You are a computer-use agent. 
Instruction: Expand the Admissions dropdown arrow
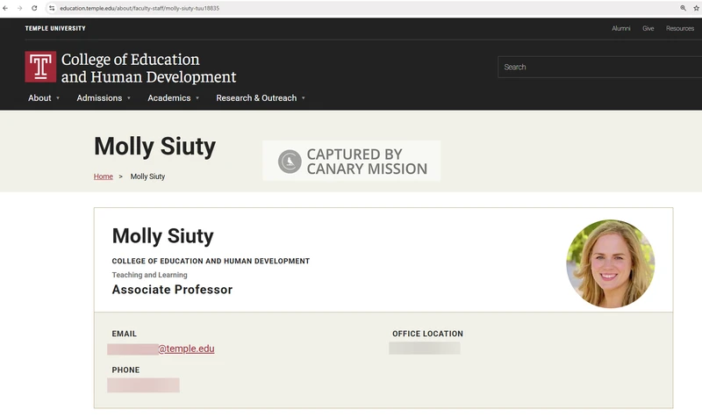click(129, 98)
